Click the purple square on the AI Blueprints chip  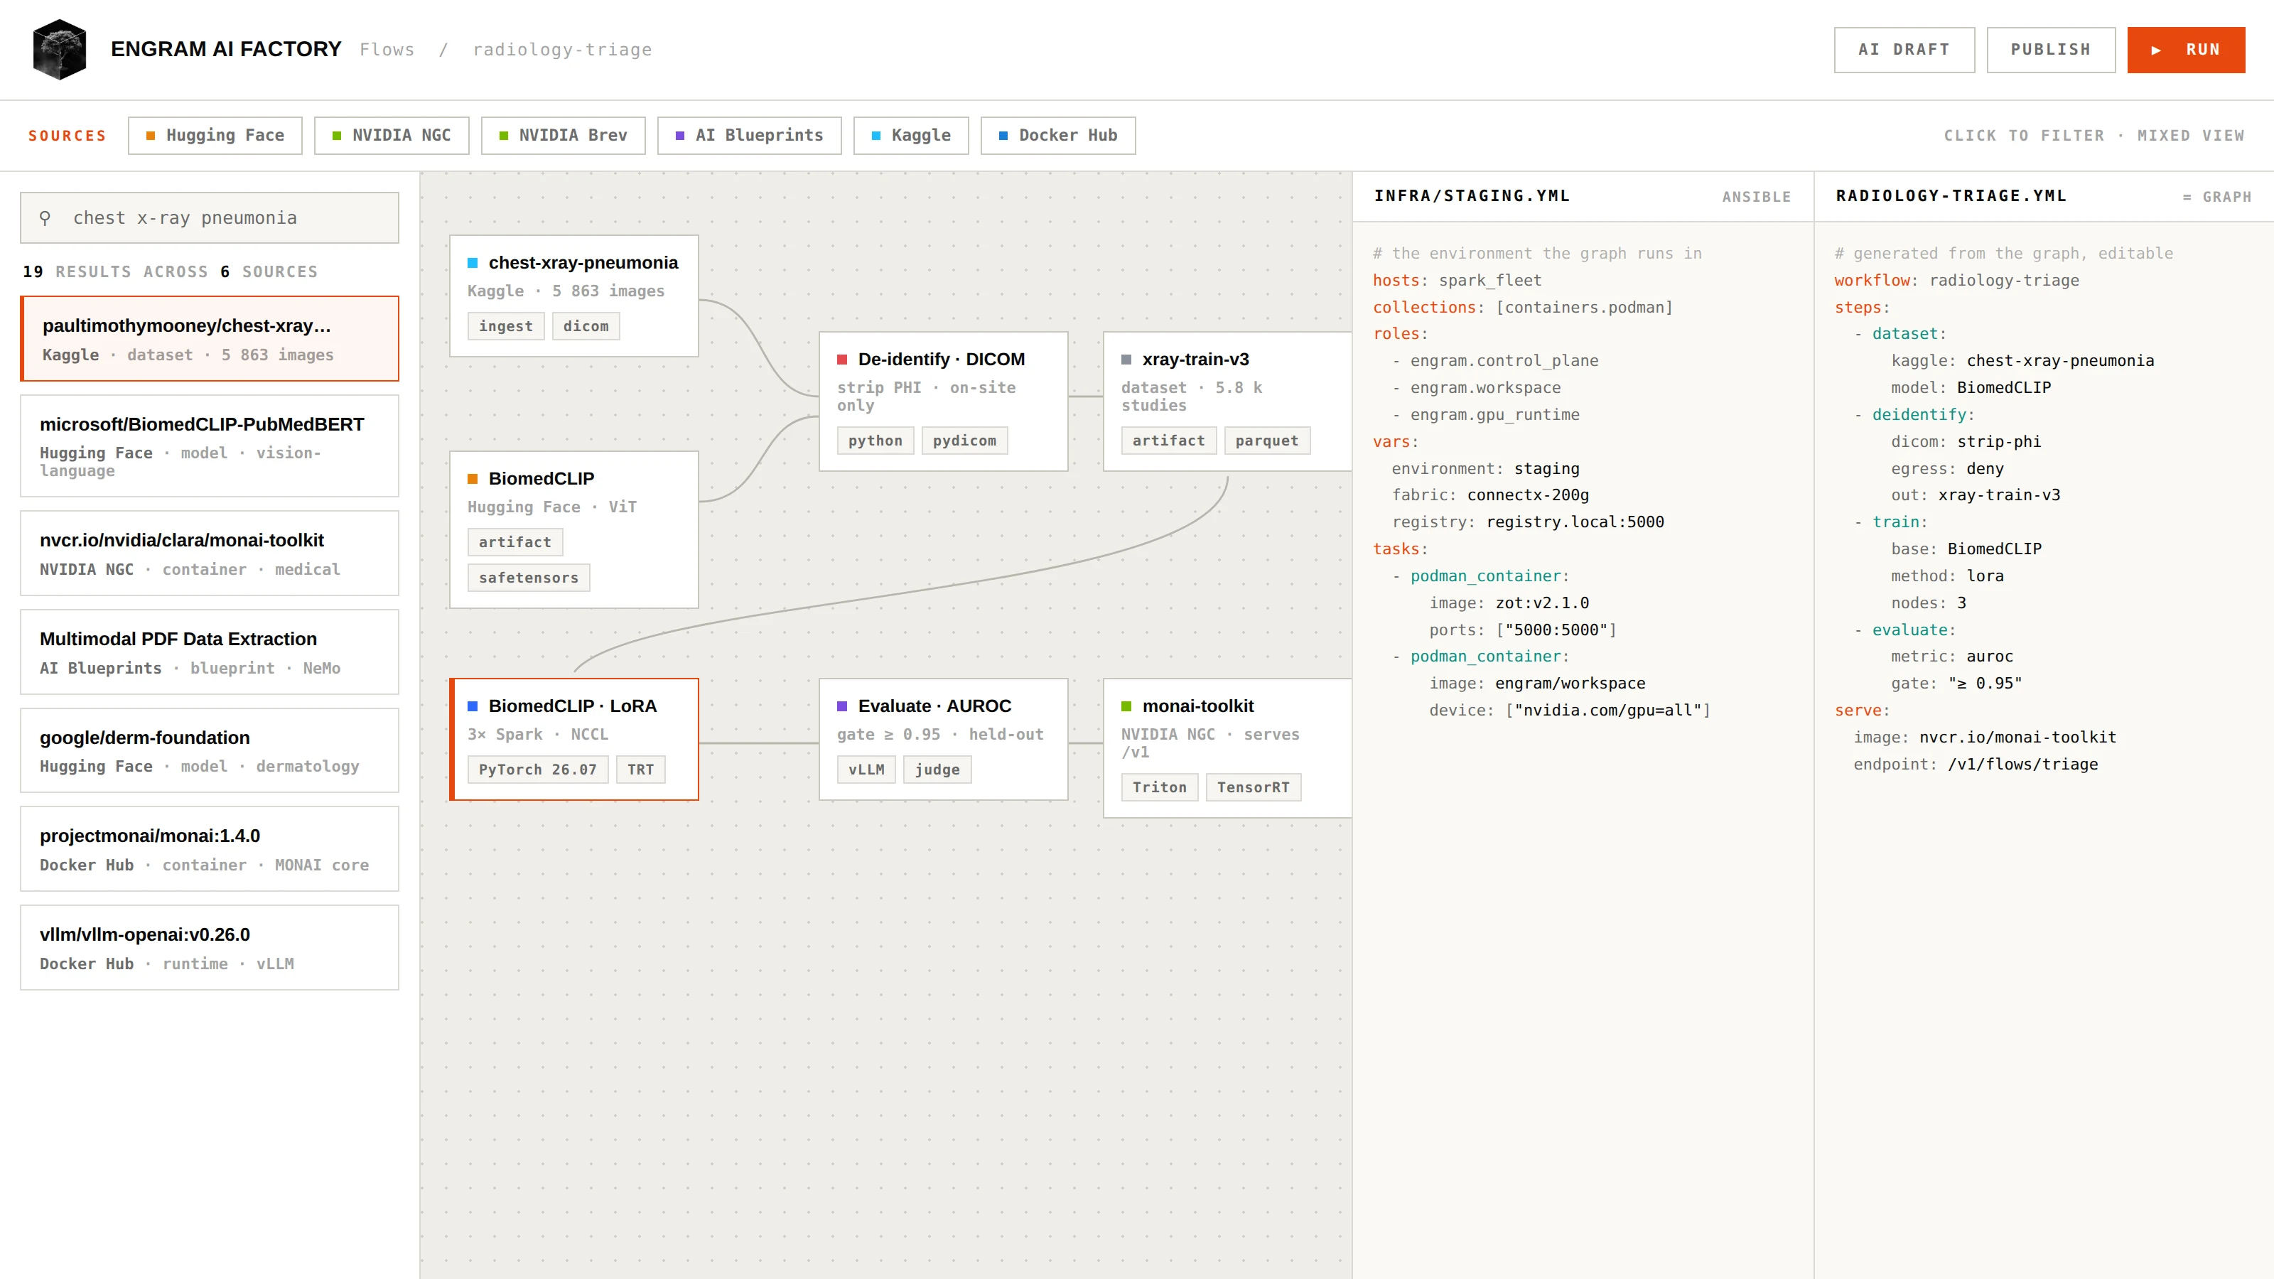(x=680, y=135)
